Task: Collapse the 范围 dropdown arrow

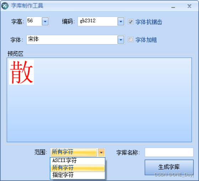Action: [101, 152]
